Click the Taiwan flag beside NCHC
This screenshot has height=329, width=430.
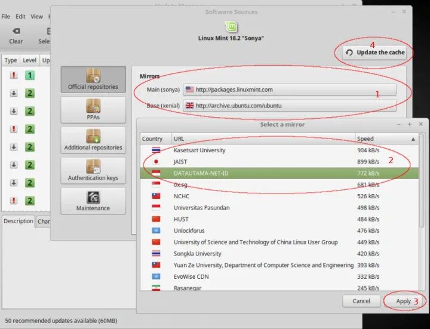click(x=156, y=196)
